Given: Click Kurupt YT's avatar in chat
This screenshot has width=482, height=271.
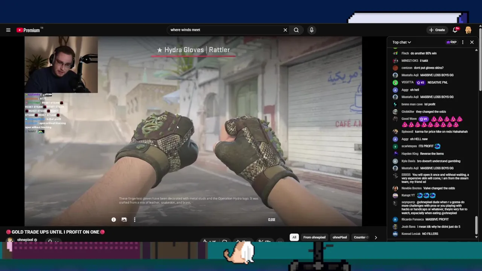Looking at the screenshot, I should [x=395, y=195].
